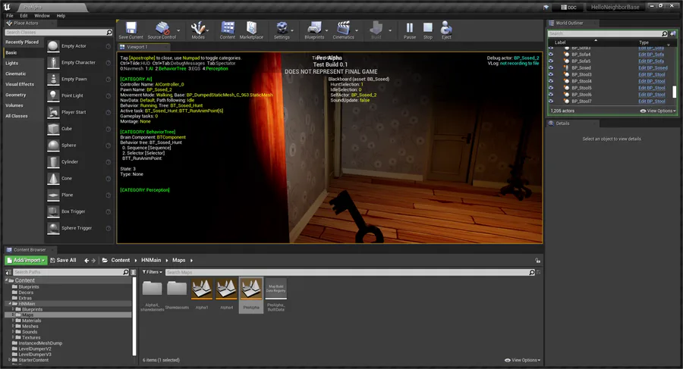Select Empty Actor in Place Actors
The height and width of the screenshot is (369, 683).
(x=78, y=46)
